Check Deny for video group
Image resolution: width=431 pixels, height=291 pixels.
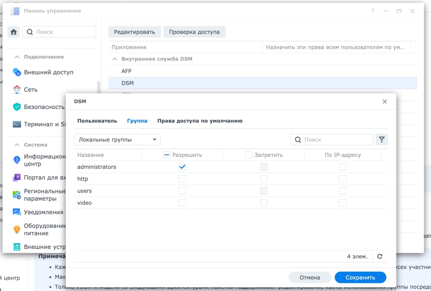click(x=263, y=203)
